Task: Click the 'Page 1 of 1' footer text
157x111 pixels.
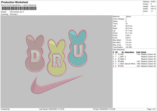Action: click(152, 109)
